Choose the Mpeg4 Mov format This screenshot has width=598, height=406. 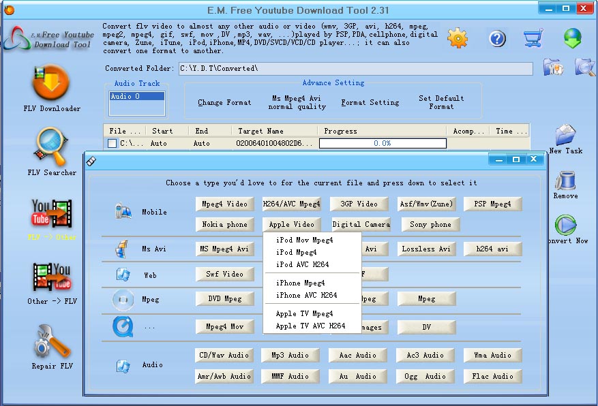tap(224, 326)
